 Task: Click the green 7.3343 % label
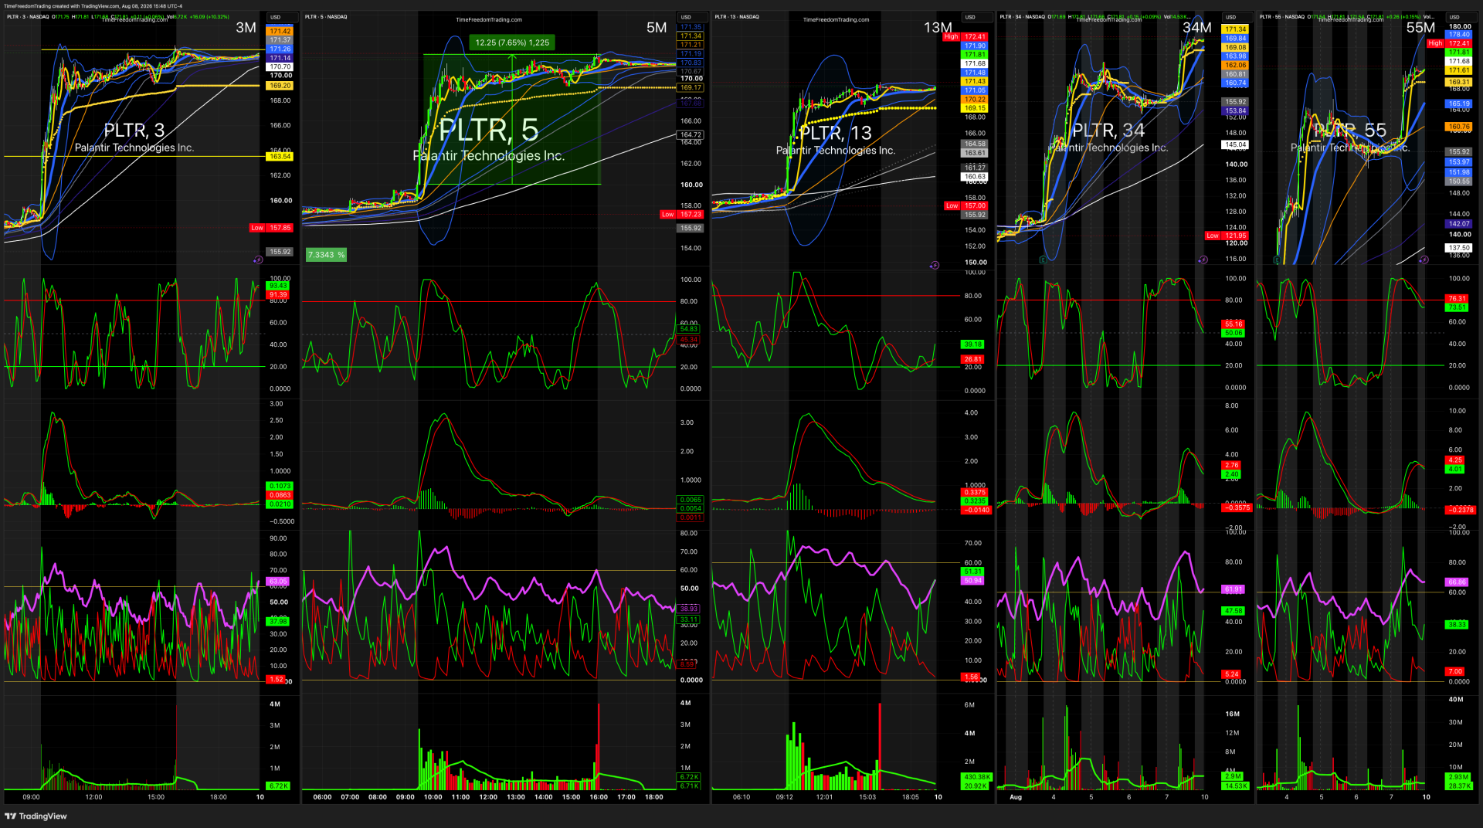(x=327, y=255)
